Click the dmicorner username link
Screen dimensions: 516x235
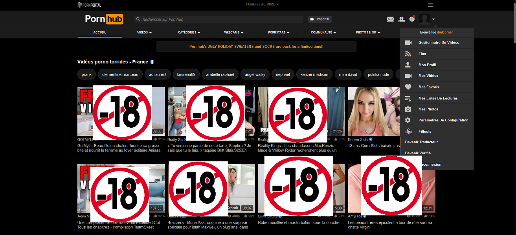[445, 33]
